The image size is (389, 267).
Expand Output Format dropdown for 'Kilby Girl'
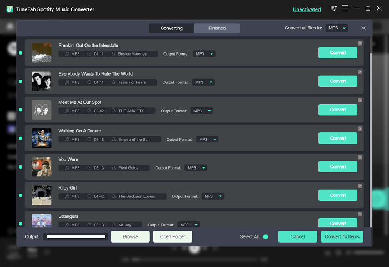[212, 196]
